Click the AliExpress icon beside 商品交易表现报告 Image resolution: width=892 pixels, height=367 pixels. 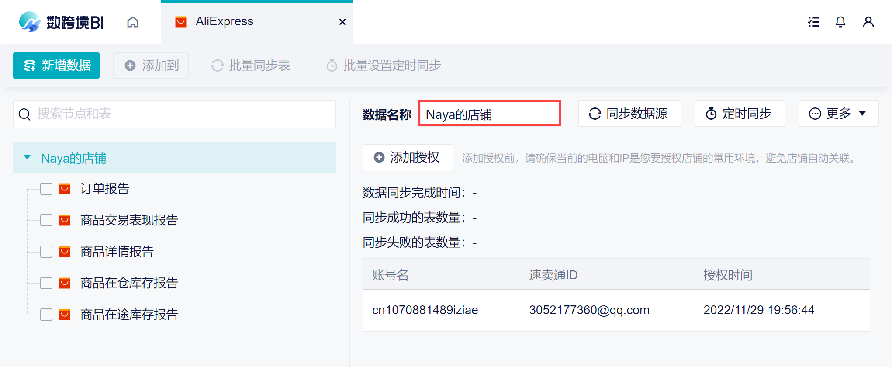[65, 220]
